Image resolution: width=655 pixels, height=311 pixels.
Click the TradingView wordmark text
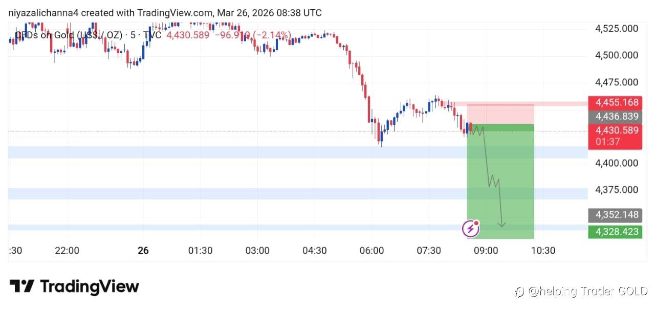coord(90,286)
